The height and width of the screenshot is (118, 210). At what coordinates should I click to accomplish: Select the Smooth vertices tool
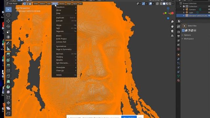8,92
